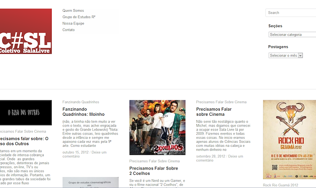Open the Selecionar categoria dropdown
This screenshot has width=316, height=188.
click(x=292, y=34)
